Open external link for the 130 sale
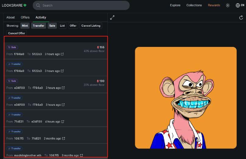 pos(63,88)
